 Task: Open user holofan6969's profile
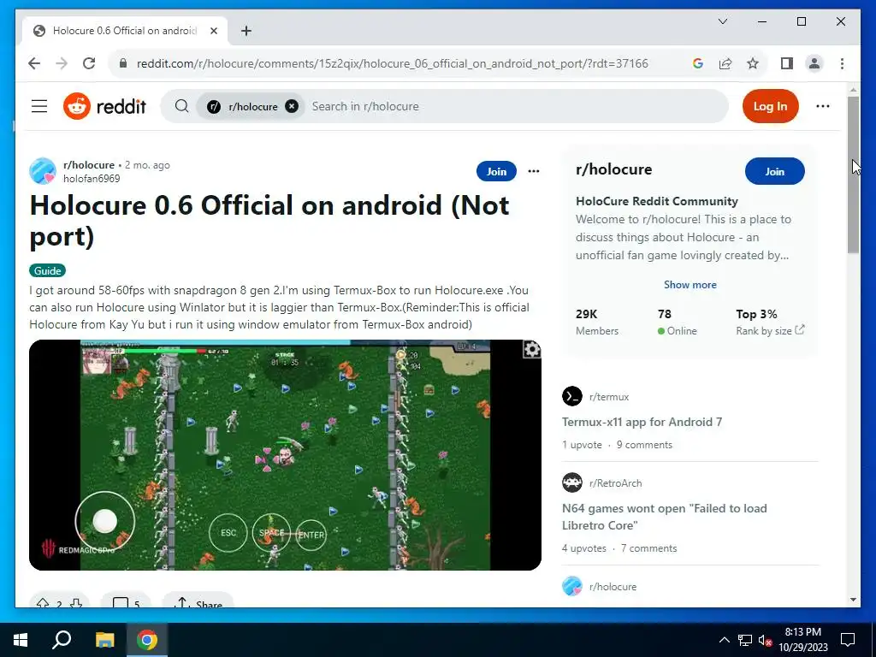92,179
